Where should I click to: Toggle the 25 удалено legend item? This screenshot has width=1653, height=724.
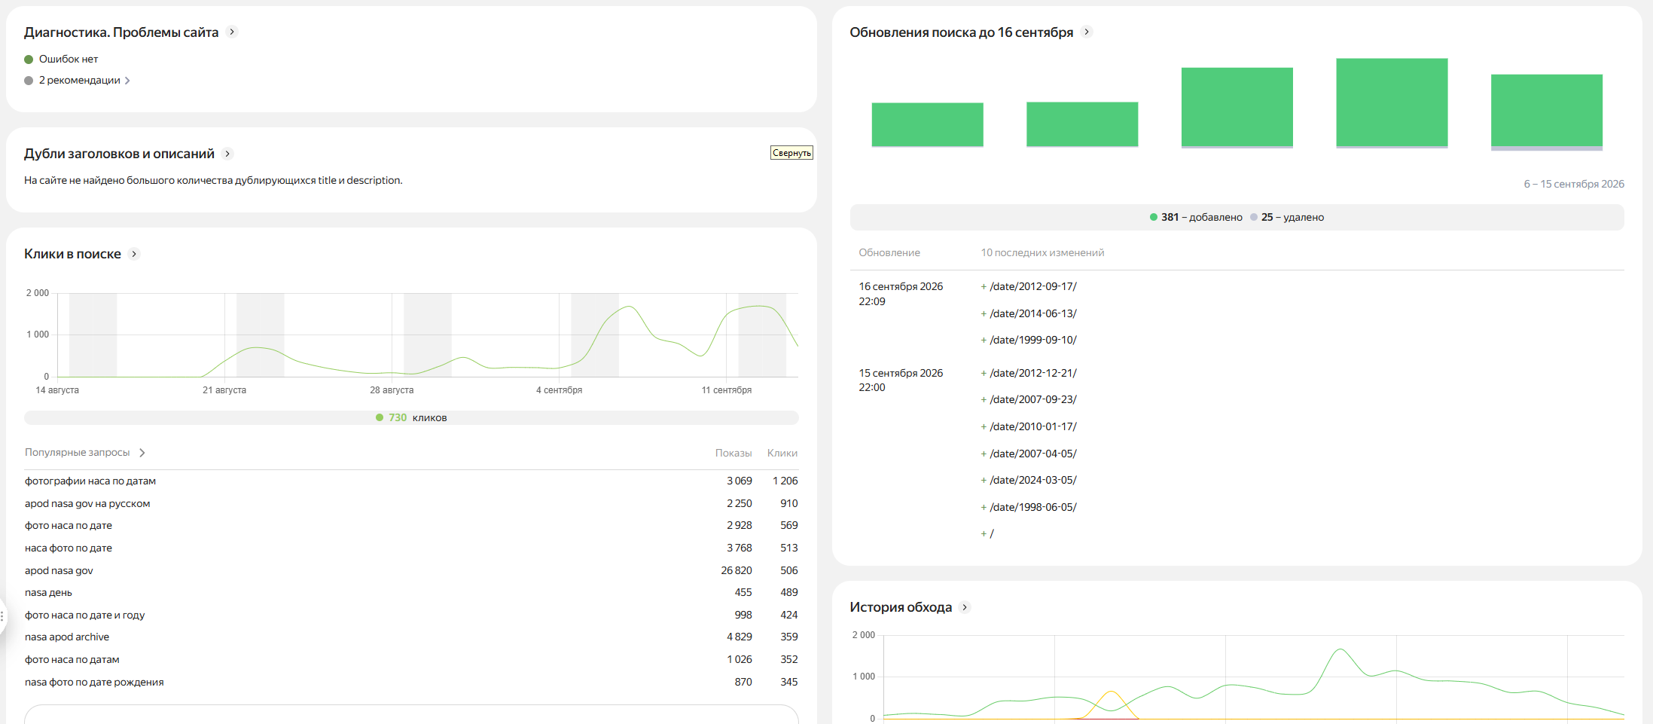click(1287, 217)
